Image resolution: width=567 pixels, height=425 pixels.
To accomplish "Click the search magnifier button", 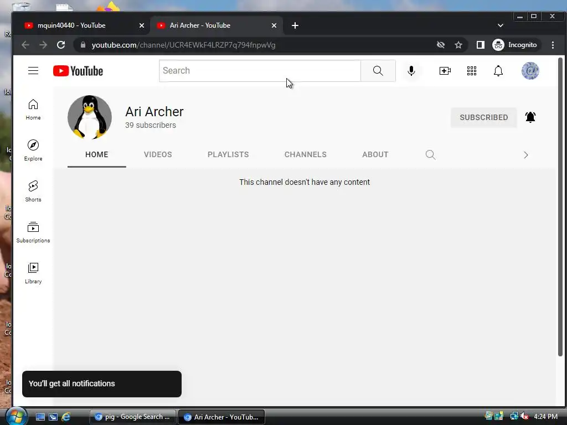I will (x=378, y=71).
